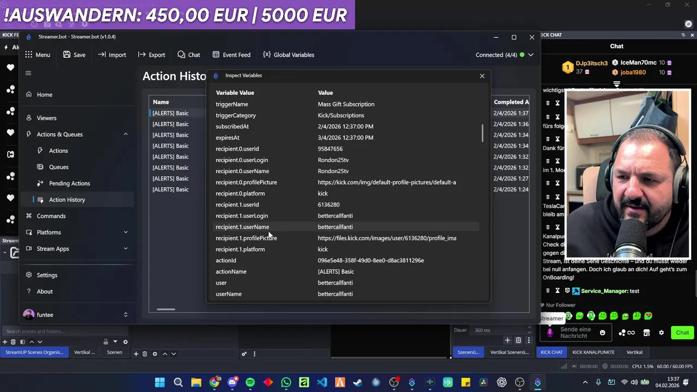Open the Export toolbar option
This screenshot has height=392, width=697.
[151, 54]
